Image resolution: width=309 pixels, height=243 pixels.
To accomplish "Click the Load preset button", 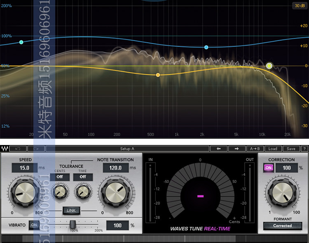I will click(273, 149).
